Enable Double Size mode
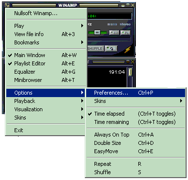Image resolution: width=188 pixels, height=180 pixels. [x=135, y=143]
